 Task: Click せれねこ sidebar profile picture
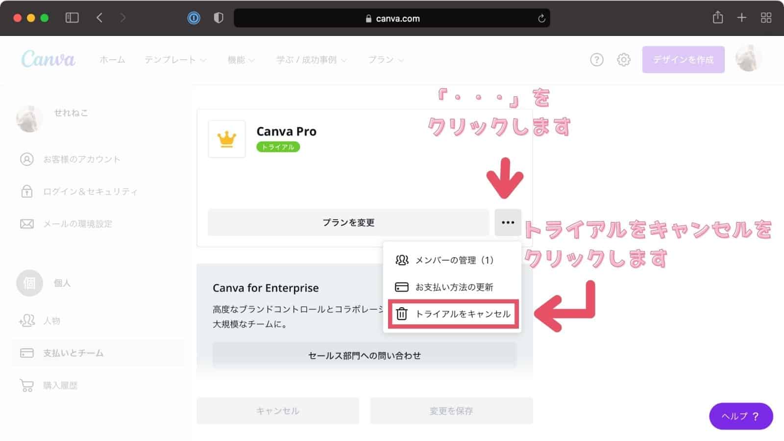coord(29,119)
